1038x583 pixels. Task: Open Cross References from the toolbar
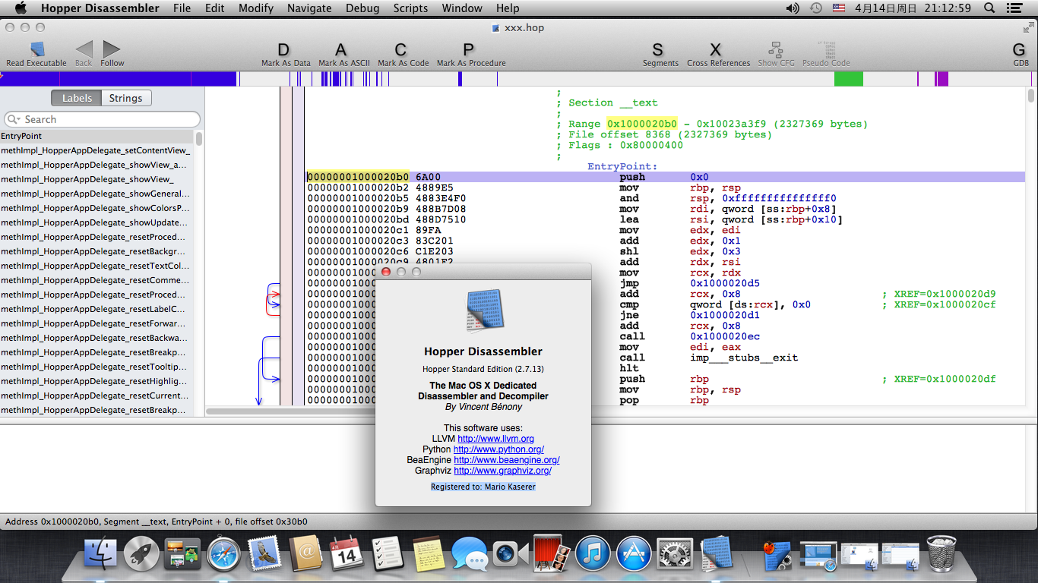716,50
